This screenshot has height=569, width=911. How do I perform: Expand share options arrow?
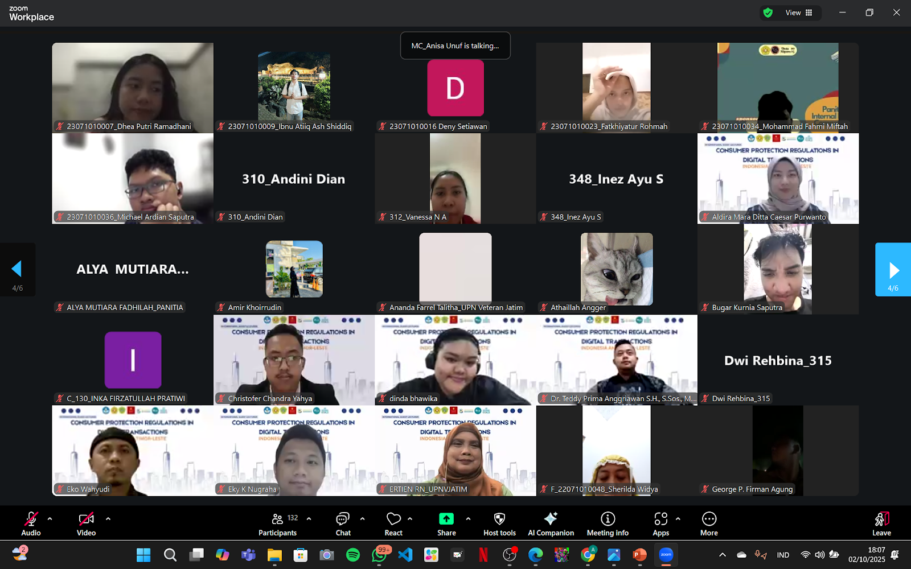(468, 519)
